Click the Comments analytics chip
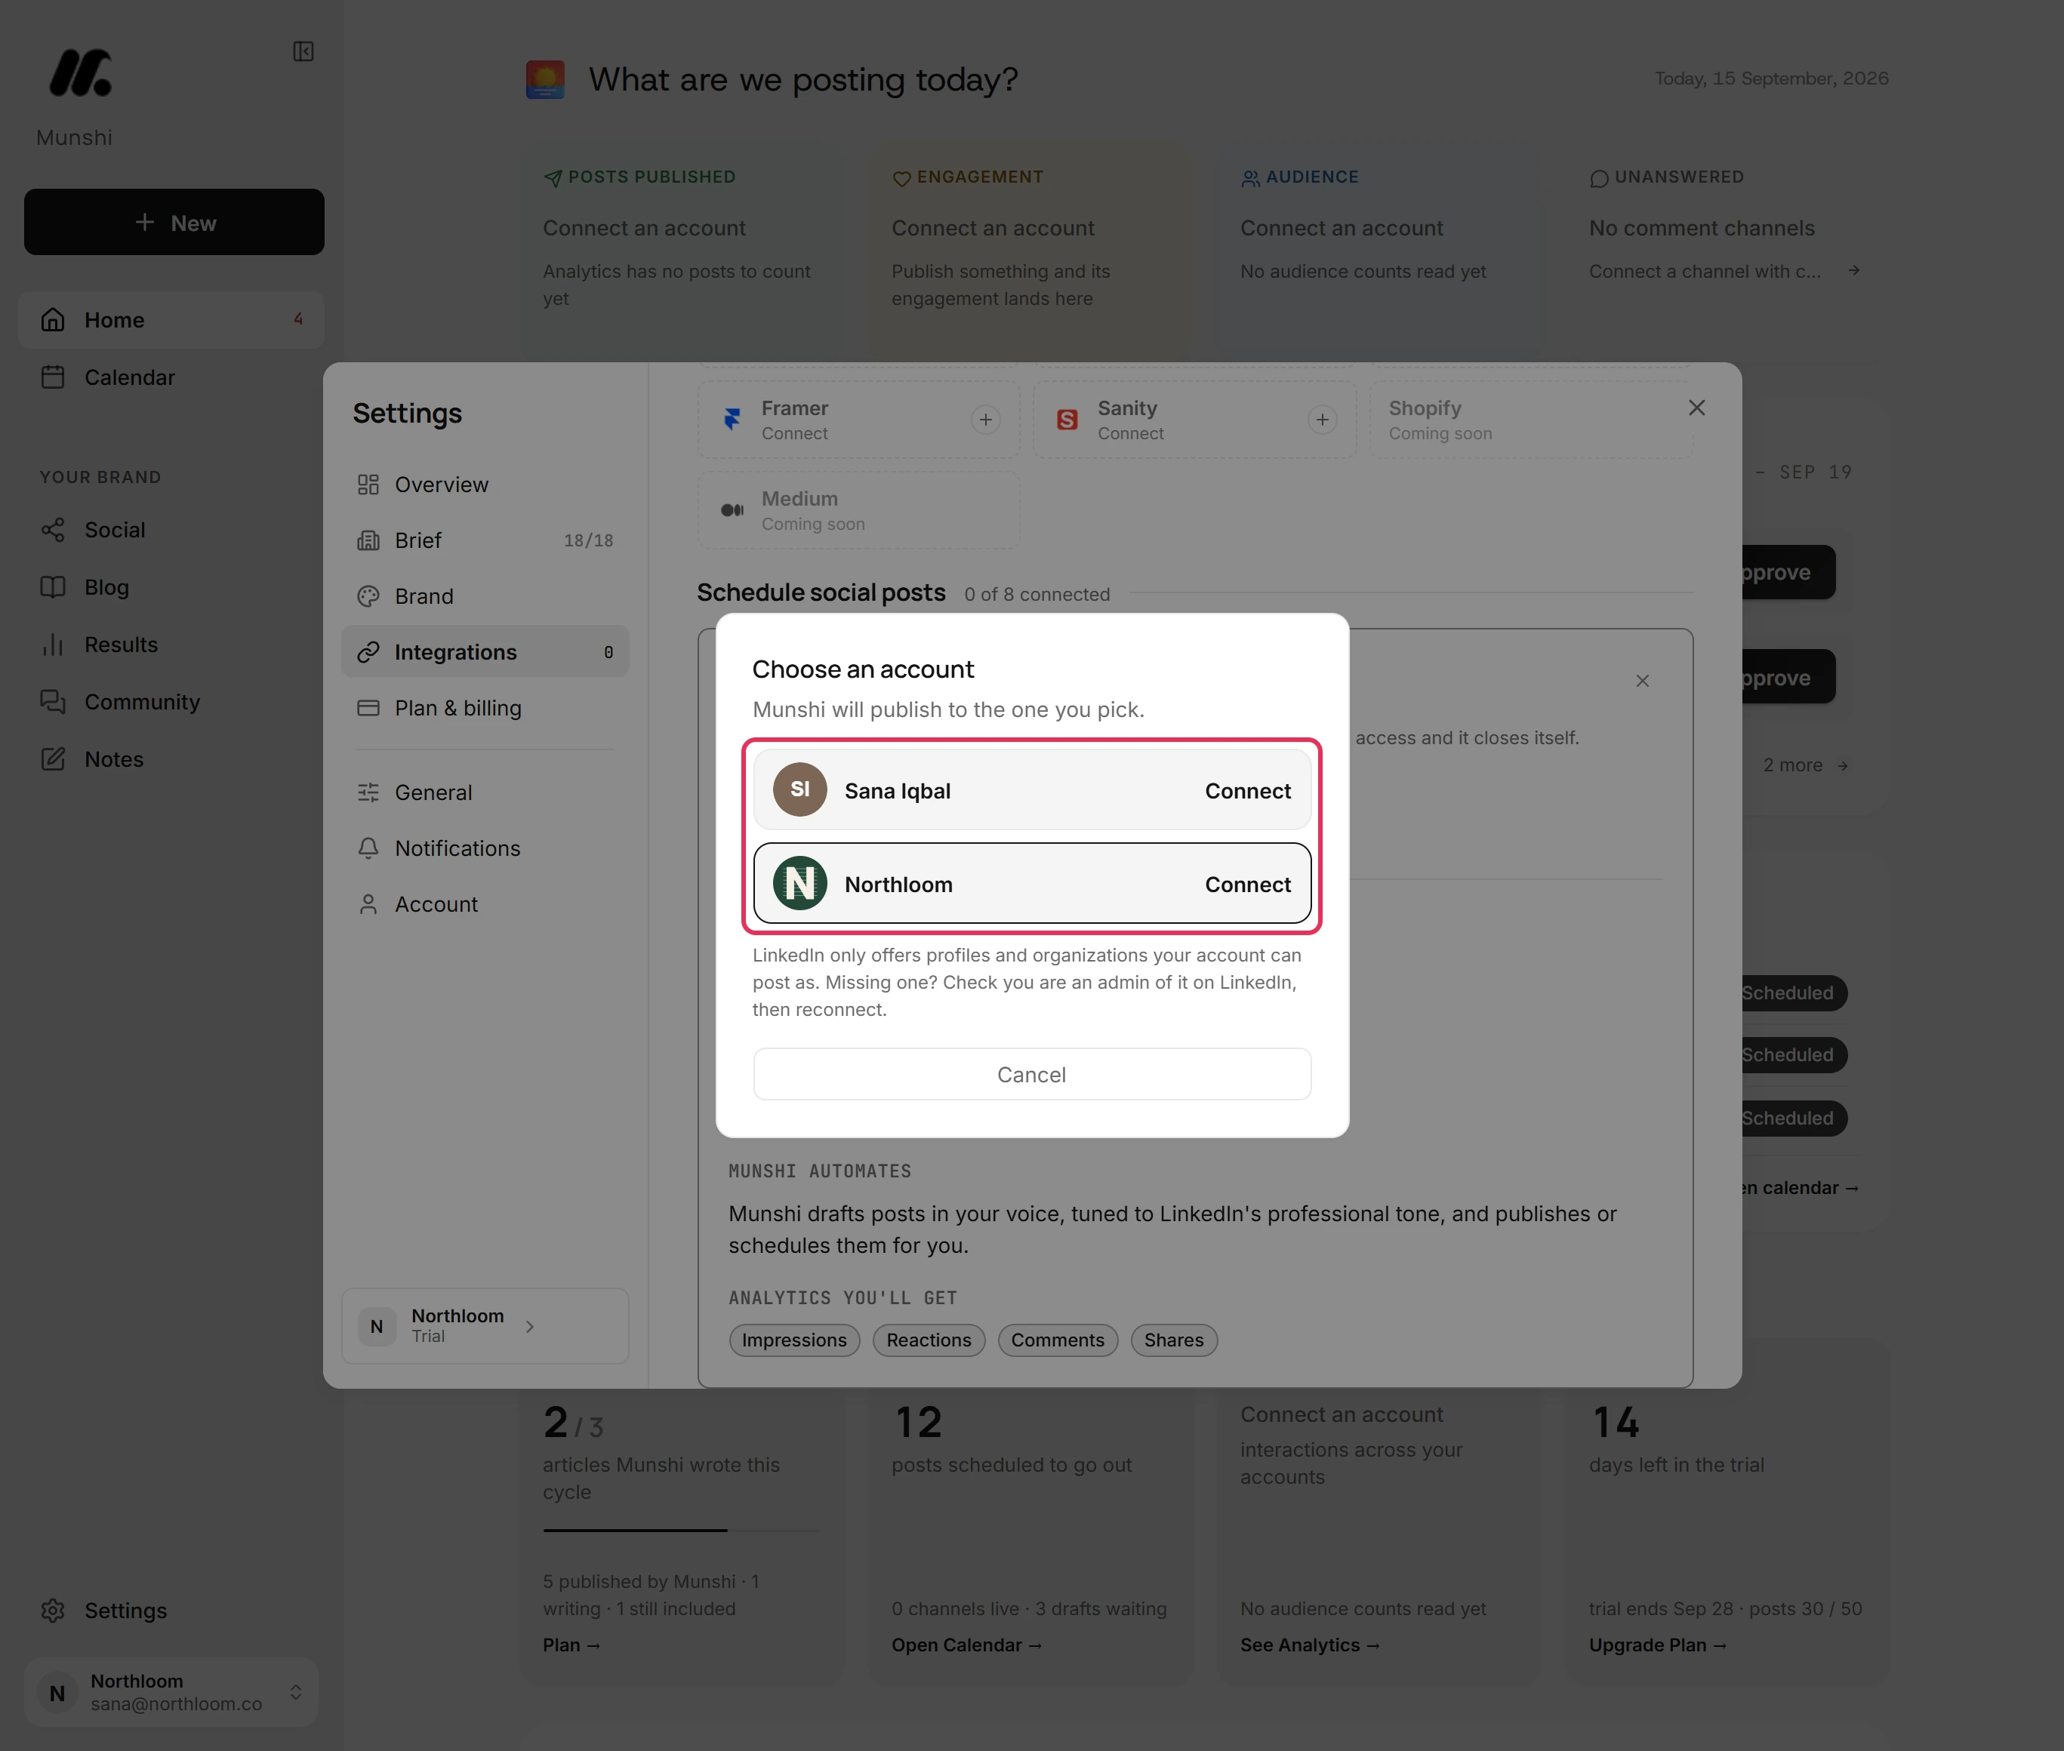Image resolution: width=2064 pixels, height=1751 pixels. pos(1058,1340)
